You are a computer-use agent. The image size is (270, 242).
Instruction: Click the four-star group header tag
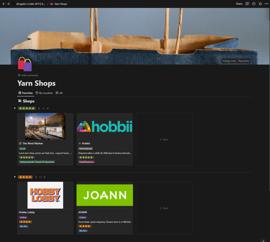(x=25, y=177)
